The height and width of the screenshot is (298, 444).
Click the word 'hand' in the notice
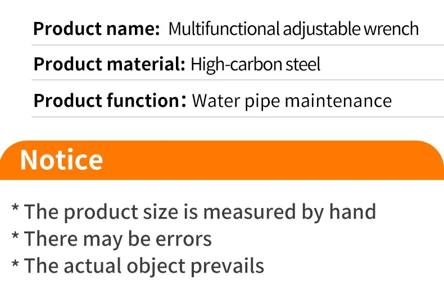(352, 211)
